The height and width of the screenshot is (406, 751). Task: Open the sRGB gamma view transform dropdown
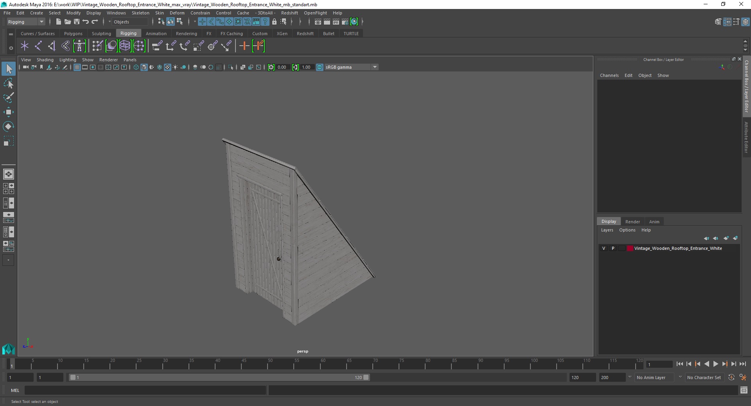351,67
